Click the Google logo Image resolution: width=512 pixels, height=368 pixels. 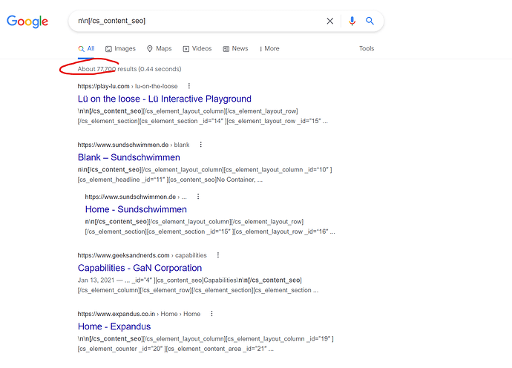click(x=27, y=22)
